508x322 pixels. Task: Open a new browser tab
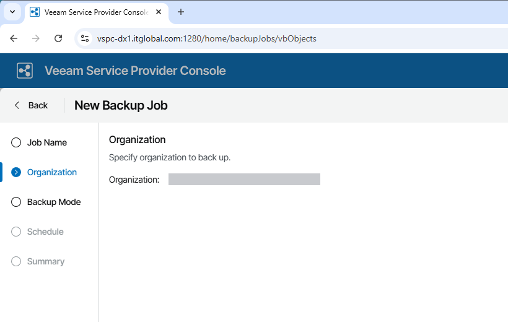181,12
